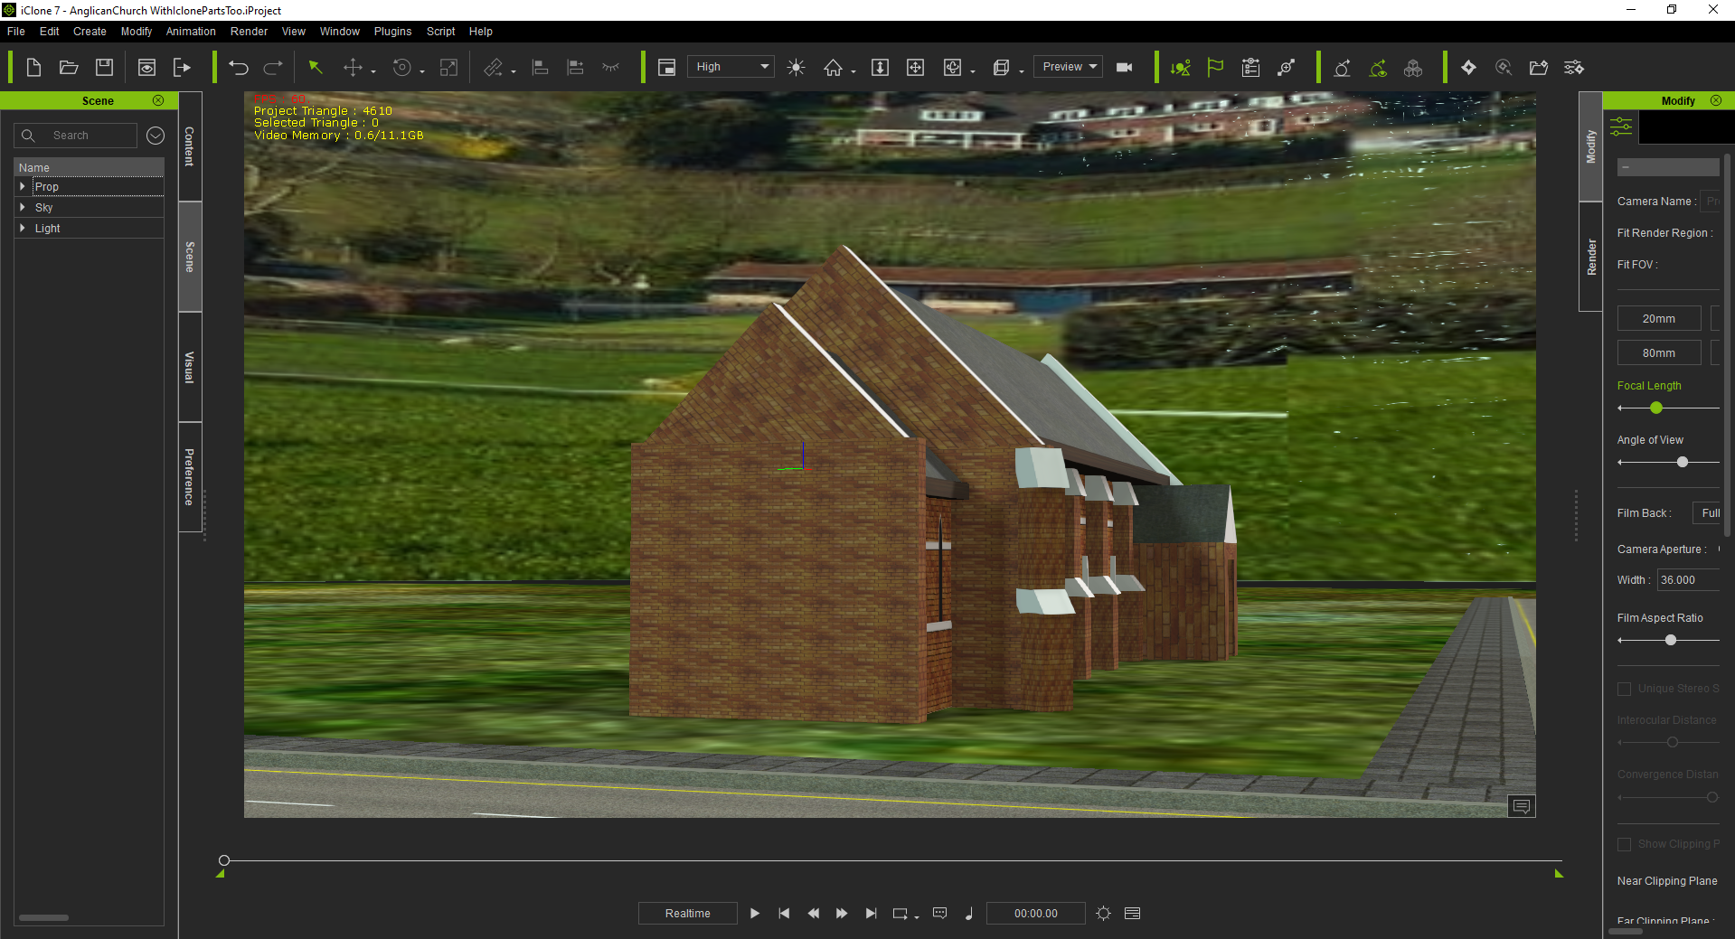
Task: Click the green flag icon
Action: 1215,68
